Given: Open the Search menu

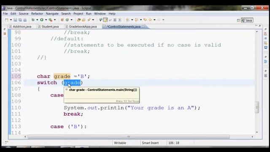Looking at the screenshot, I should point(66,14).
